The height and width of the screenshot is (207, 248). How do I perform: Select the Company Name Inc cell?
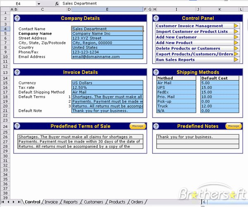click(x=107, y=34)
